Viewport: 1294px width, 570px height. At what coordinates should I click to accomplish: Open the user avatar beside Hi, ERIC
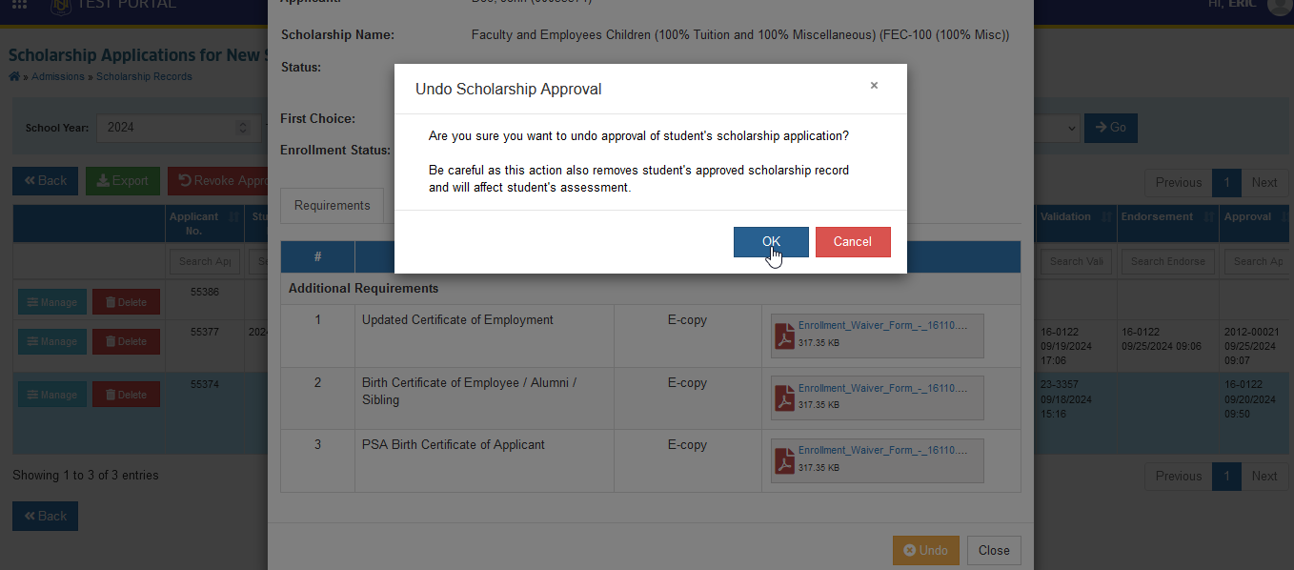click(1279, 6)
